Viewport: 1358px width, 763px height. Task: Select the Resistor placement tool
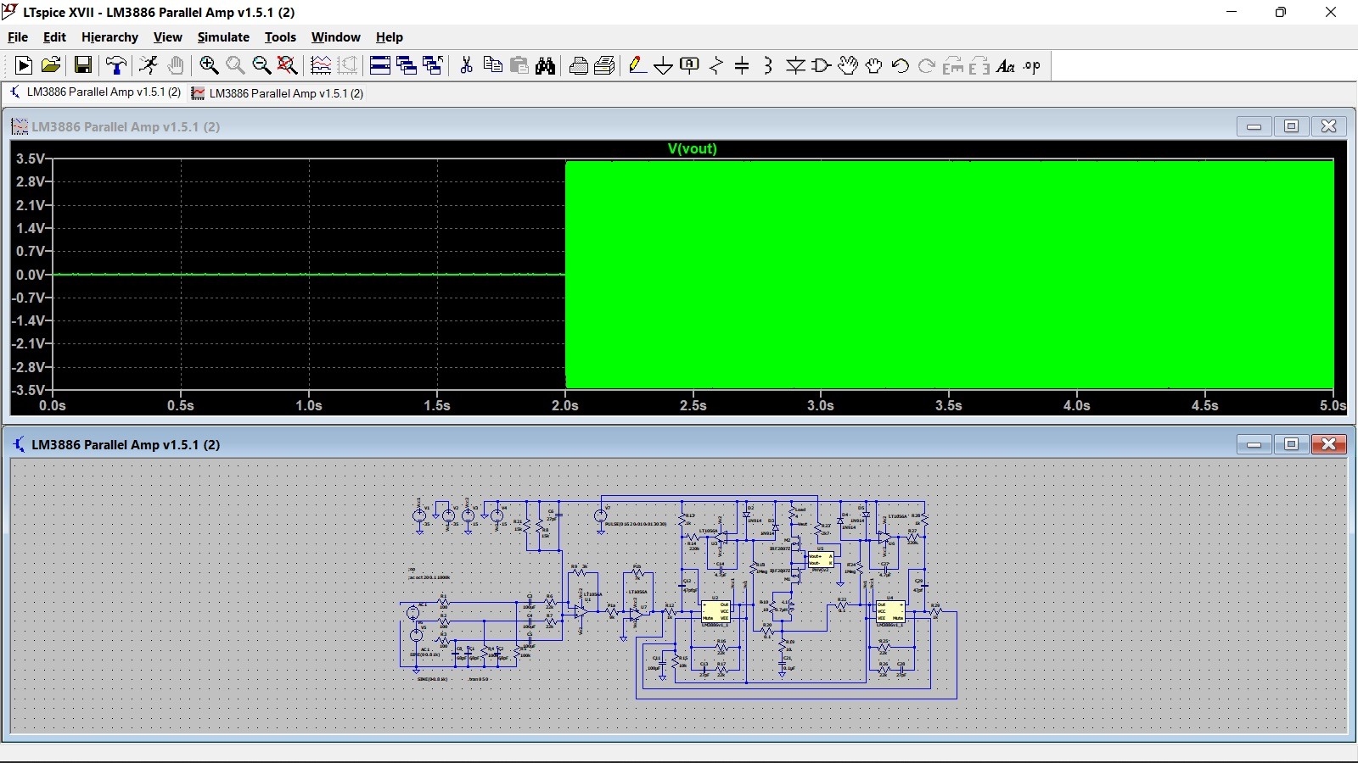click(716, 65)
